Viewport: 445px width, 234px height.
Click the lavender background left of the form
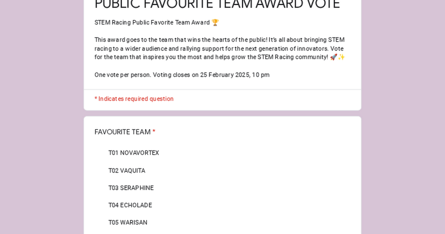[42, 117]
